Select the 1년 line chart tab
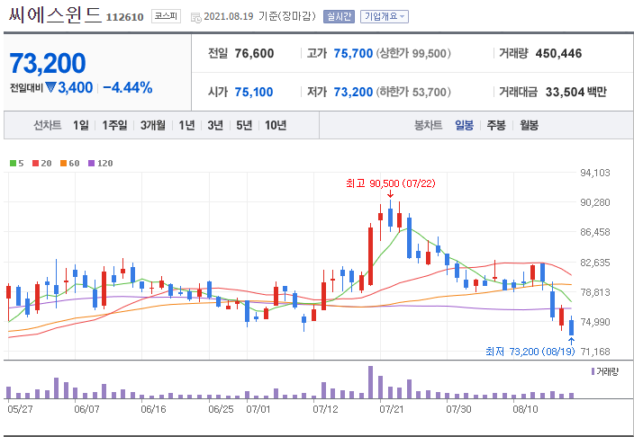634x437 pixels. 186,125
